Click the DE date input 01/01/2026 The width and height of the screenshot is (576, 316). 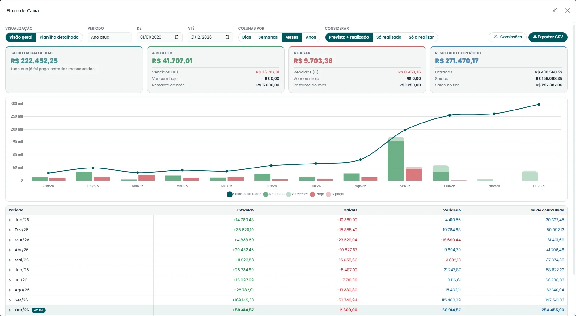(159, 37)
